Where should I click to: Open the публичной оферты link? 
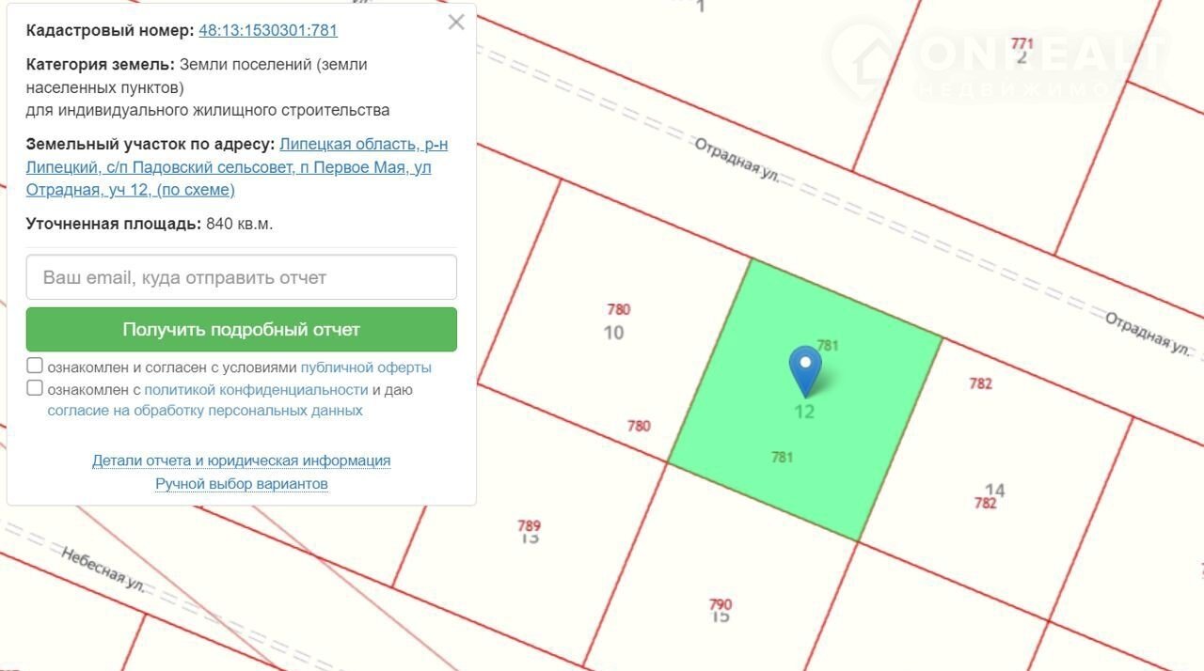coord(366,367)
